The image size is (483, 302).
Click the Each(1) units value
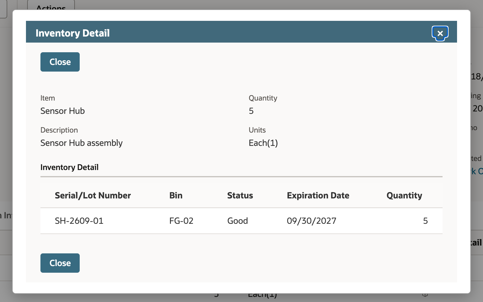click(263, 143)
